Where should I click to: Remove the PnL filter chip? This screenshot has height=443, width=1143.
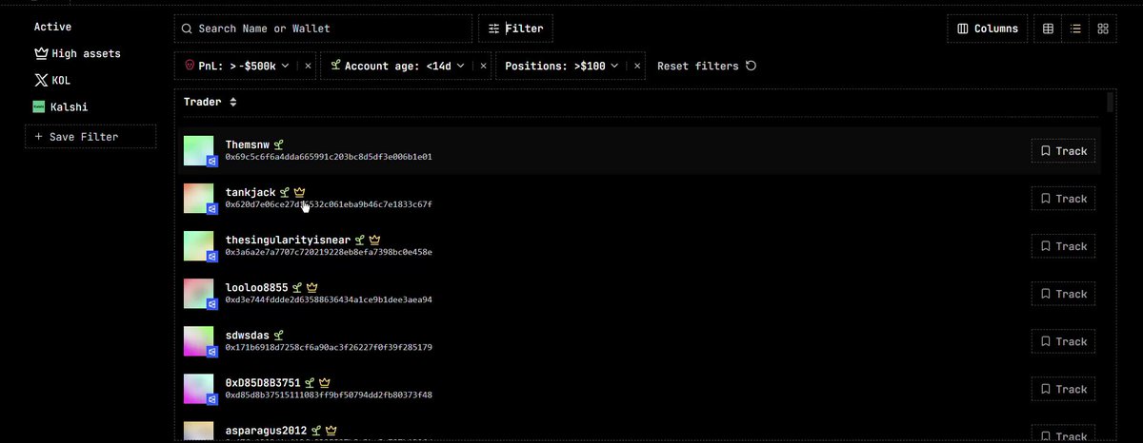tap(308, 66)
